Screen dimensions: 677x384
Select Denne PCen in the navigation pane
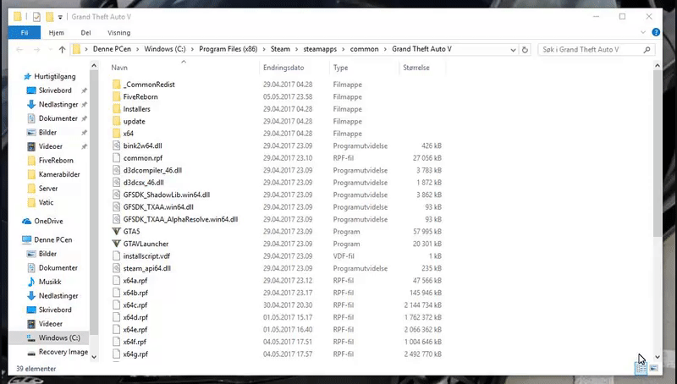53,239
